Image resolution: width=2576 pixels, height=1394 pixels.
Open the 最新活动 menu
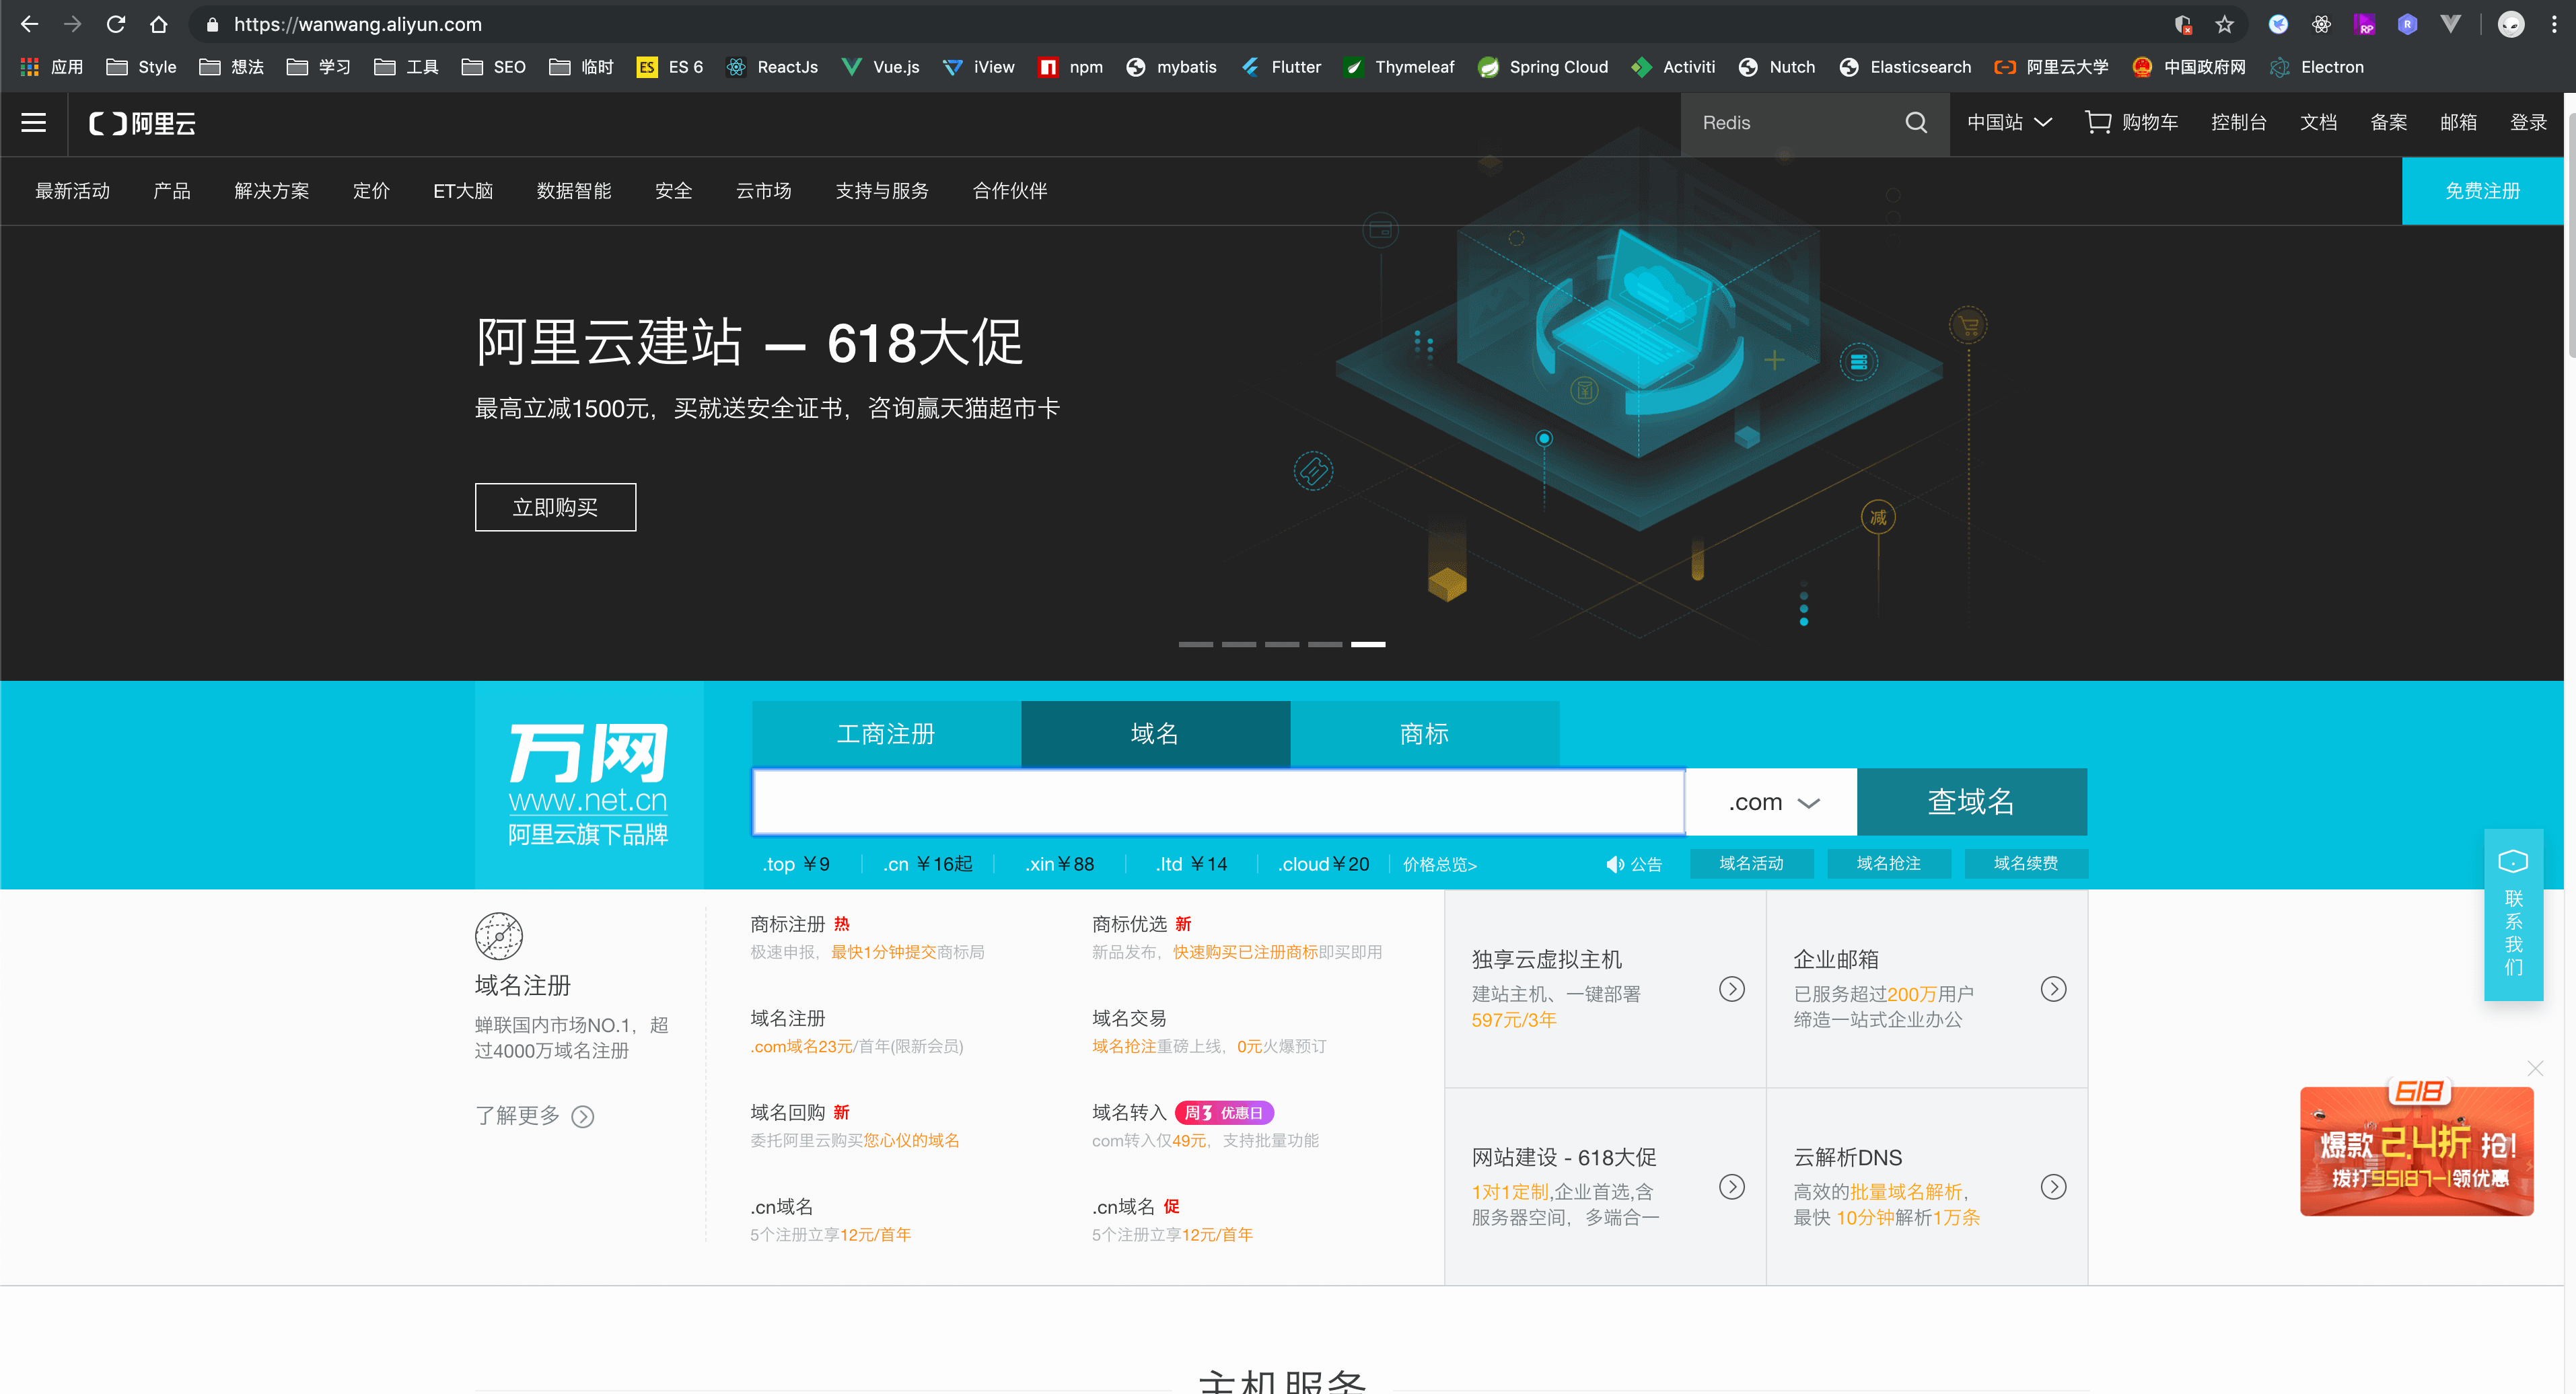[73, 191]
